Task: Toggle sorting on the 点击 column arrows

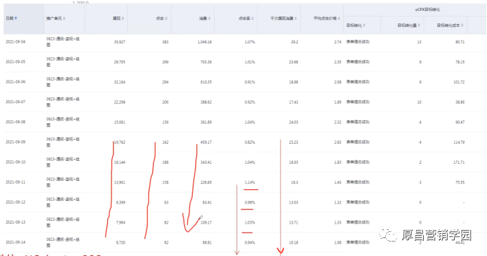Action: 166,19
